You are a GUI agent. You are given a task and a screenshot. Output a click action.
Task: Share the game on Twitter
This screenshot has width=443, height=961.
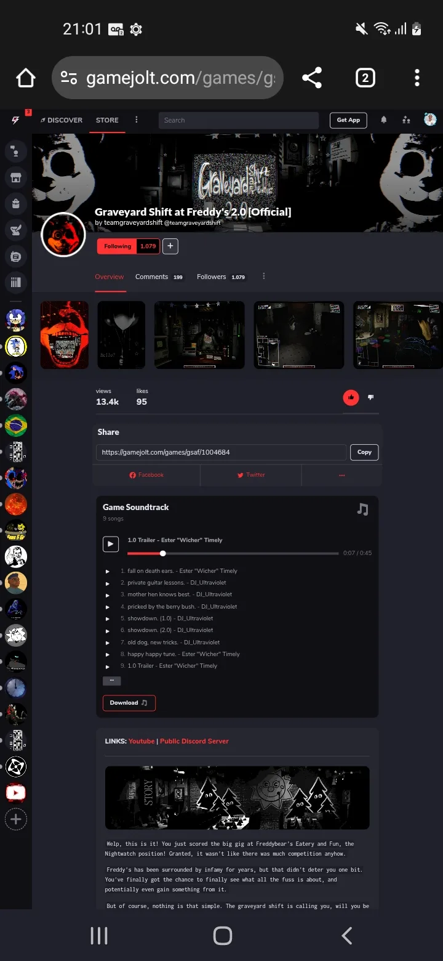251,475
